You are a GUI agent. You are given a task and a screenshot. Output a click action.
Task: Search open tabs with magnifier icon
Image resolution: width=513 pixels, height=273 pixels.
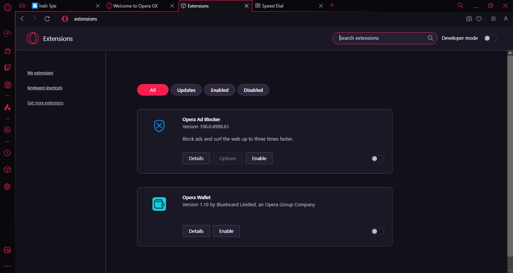coord(460,5)
